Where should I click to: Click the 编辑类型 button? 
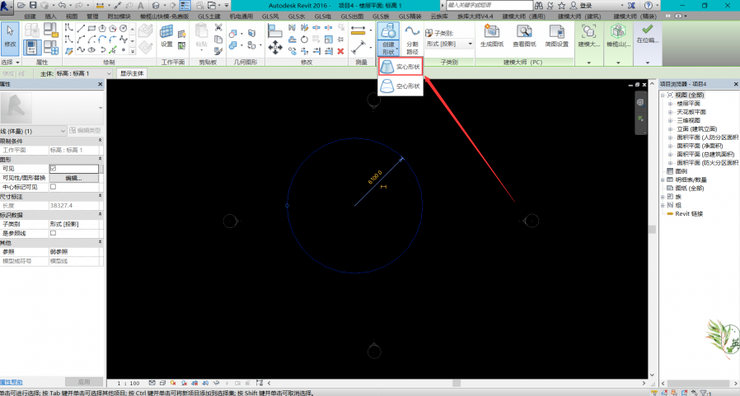(x=85, y=131)
